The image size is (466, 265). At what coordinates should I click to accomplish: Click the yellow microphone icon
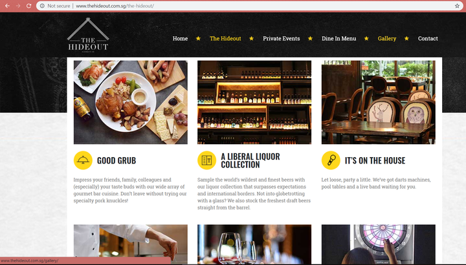331,160
